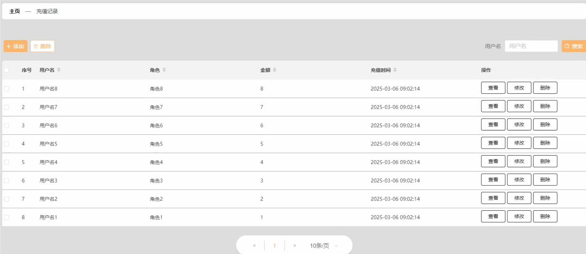Click 删除 for the 用户名7 row
586x254 pixels.
coord(545,106)
